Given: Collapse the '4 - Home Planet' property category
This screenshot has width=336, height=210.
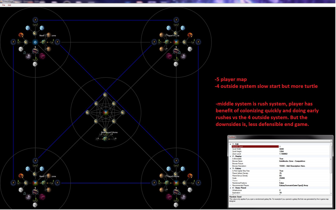Looking at the screenshot, I should pyautogui.click(x=231, y=188).
